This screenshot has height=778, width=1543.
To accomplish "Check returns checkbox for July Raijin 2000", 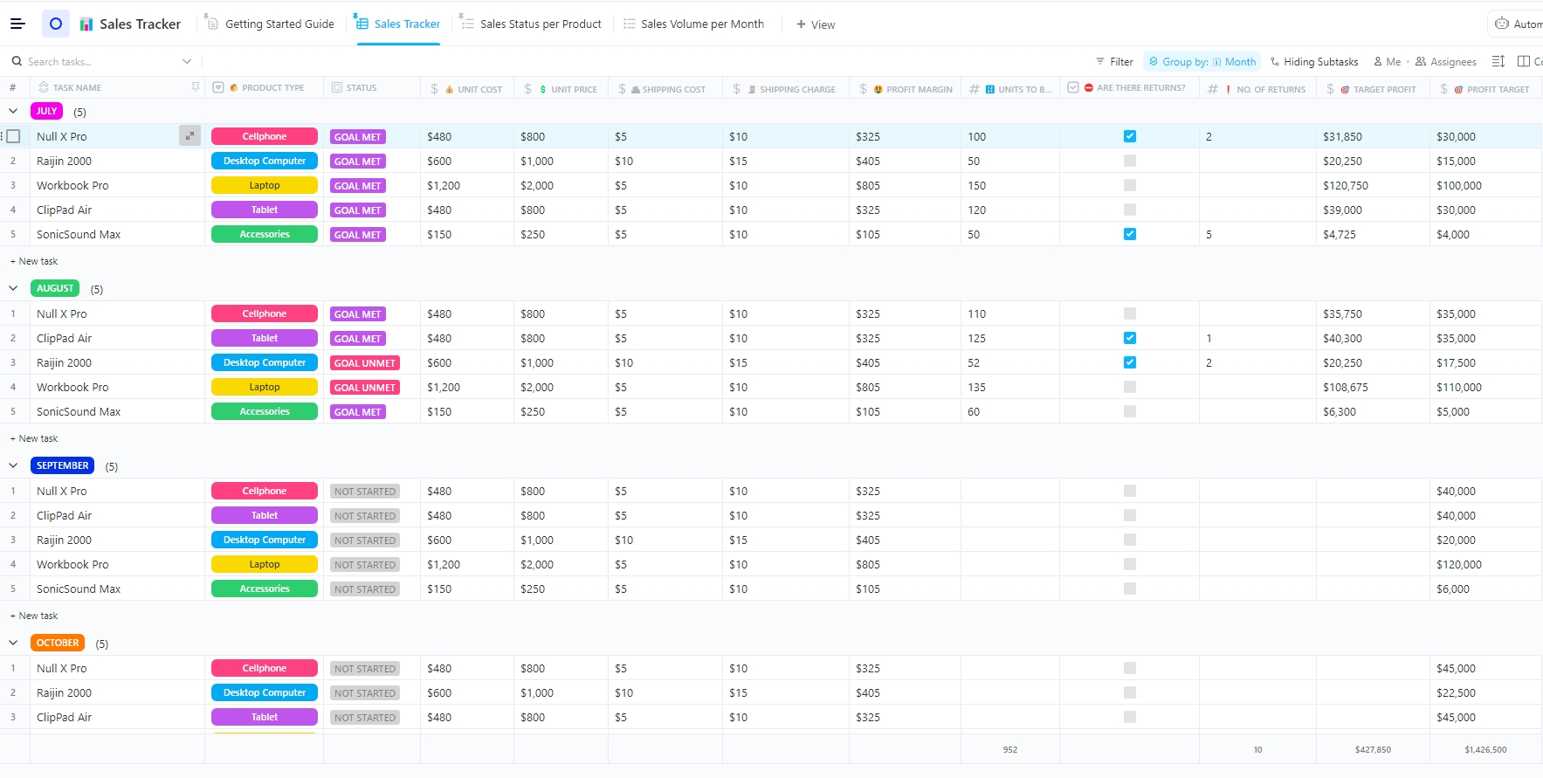I will pyautogui.click(x=1130, y=161).
